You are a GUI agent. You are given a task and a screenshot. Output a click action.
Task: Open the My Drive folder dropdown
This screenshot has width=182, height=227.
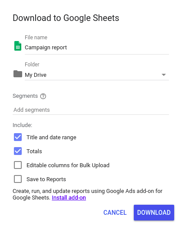click(97, 75)
